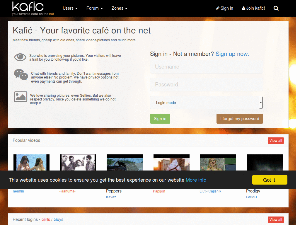Click View all for Popular videos
This screenshot has width=300, height=225.
coord(276,141)
